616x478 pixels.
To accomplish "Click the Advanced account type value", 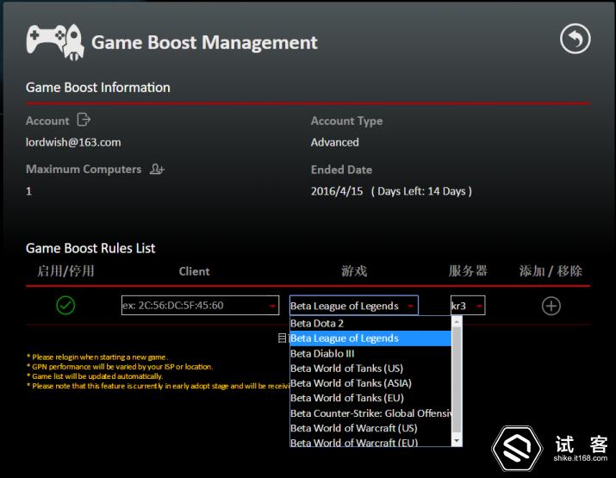I will click(x=335, y=142).
